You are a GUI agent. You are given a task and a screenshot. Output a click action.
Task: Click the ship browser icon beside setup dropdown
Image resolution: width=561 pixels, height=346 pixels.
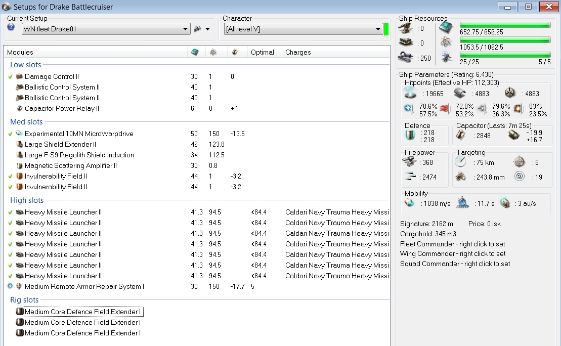197,29
